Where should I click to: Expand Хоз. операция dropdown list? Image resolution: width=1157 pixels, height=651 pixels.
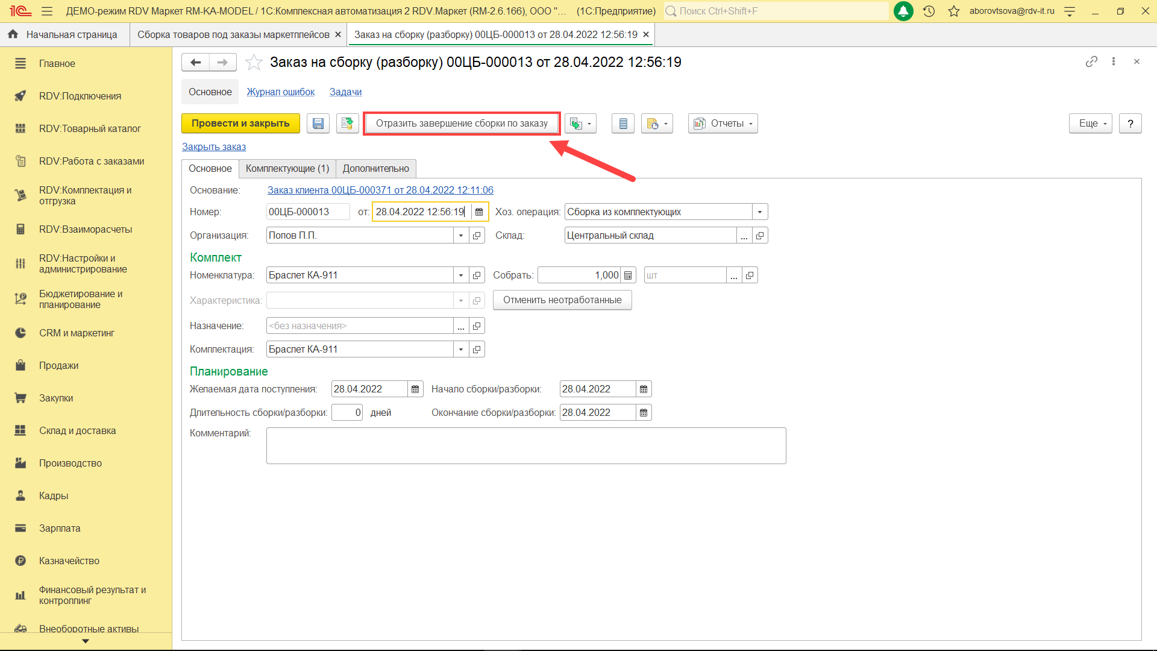[759, 212]
